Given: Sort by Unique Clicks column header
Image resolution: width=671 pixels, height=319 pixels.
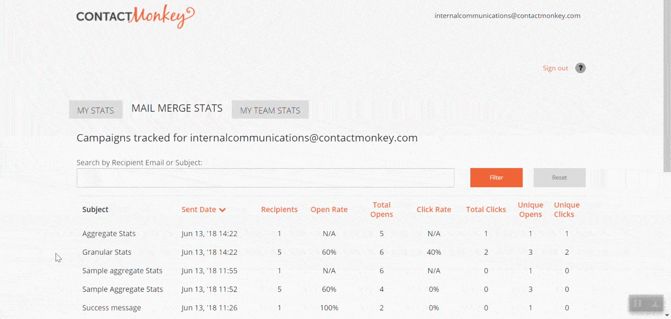Looking at the screenshot, I should pyautogui.click(x=566, y=210).
